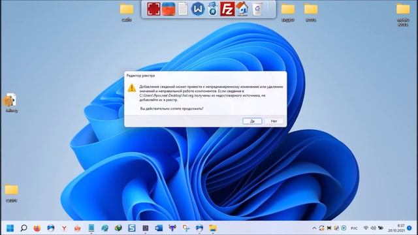The image size is (418, 235).
Task: Open the green globe app on taskbar
Action: [118, 228]
